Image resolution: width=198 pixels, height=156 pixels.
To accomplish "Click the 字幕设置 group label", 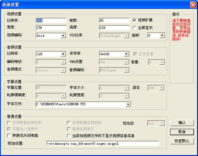I will pos(14,82).
